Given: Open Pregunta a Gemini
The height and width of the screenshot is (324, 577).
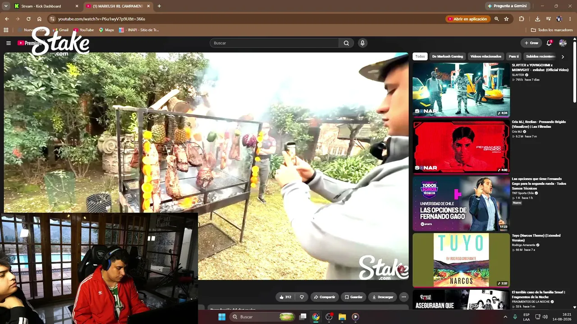Looking at the screenshot, I should pos(507,6).
